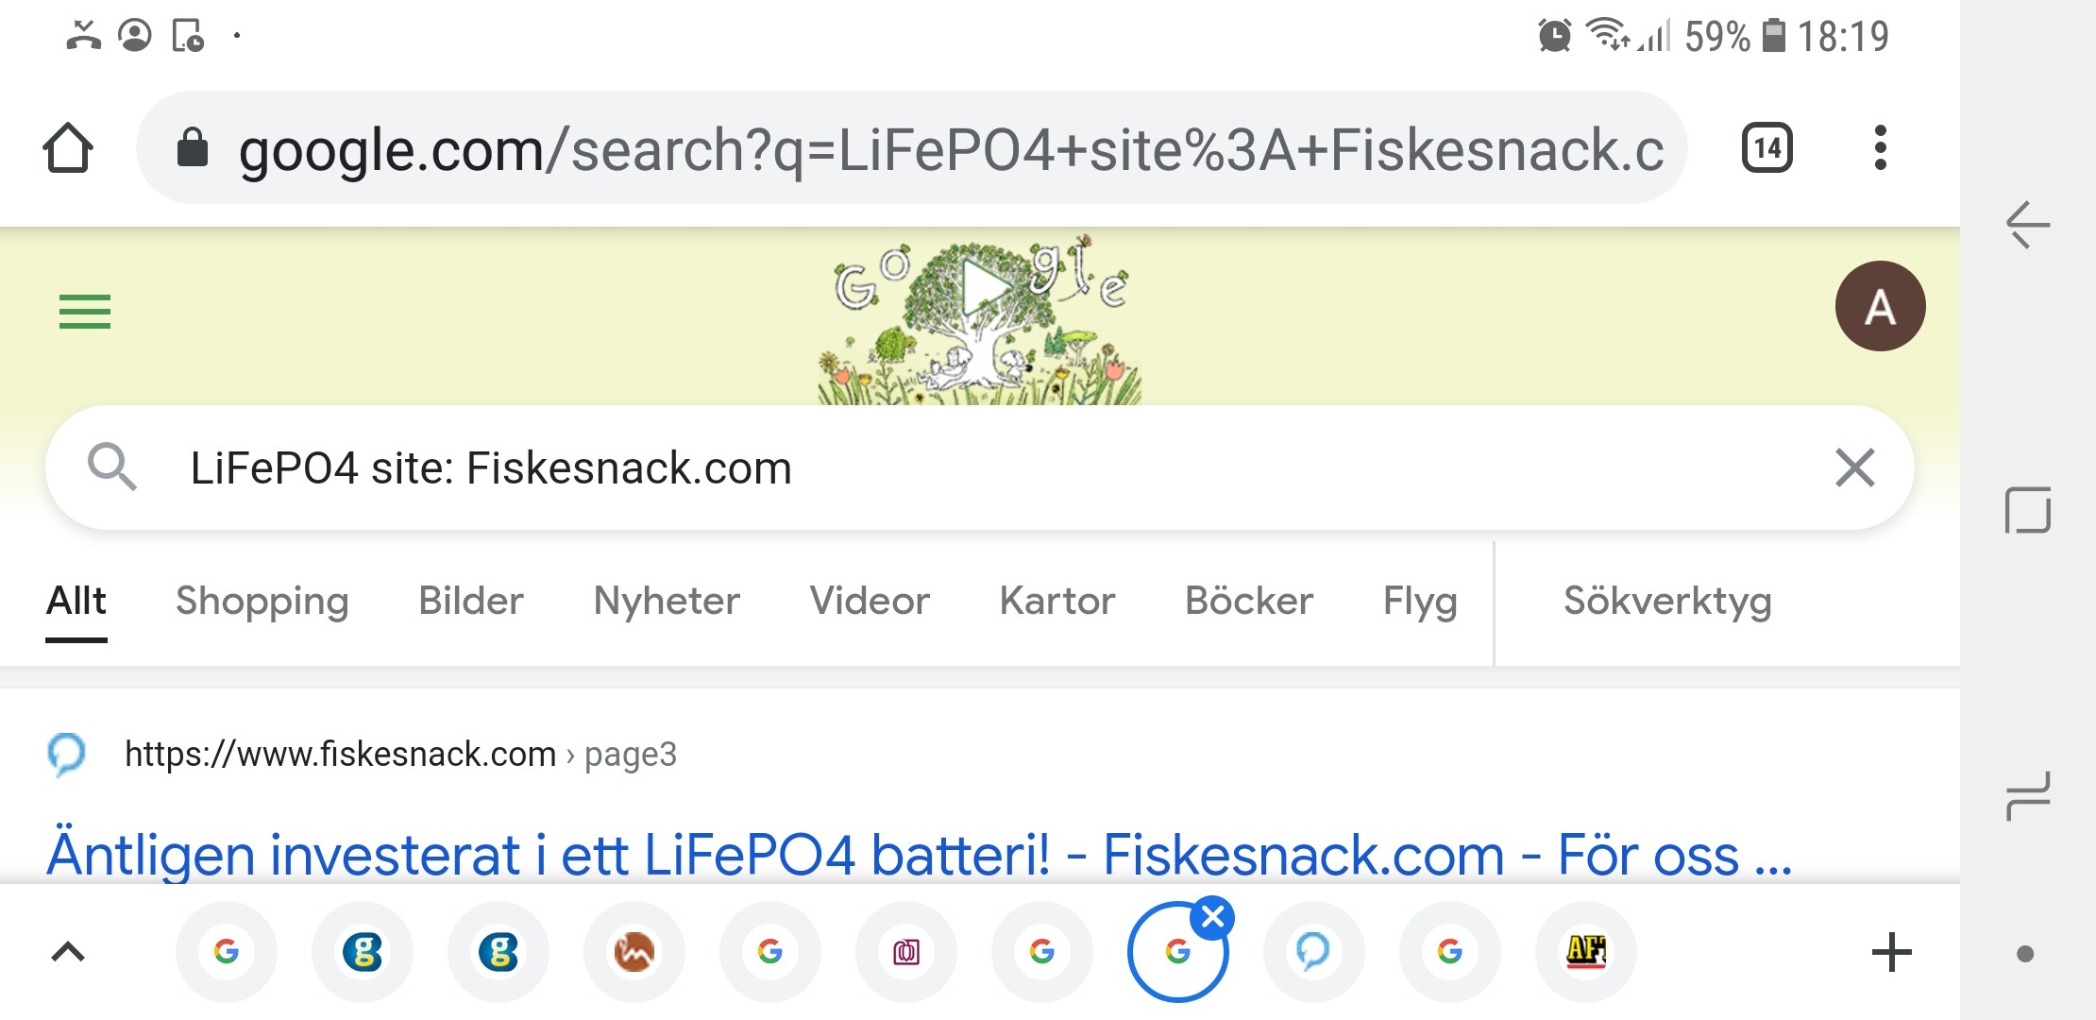Tap the magnifier search icon
Screen dimensions: 2096x1020
(x=111, y=467)
